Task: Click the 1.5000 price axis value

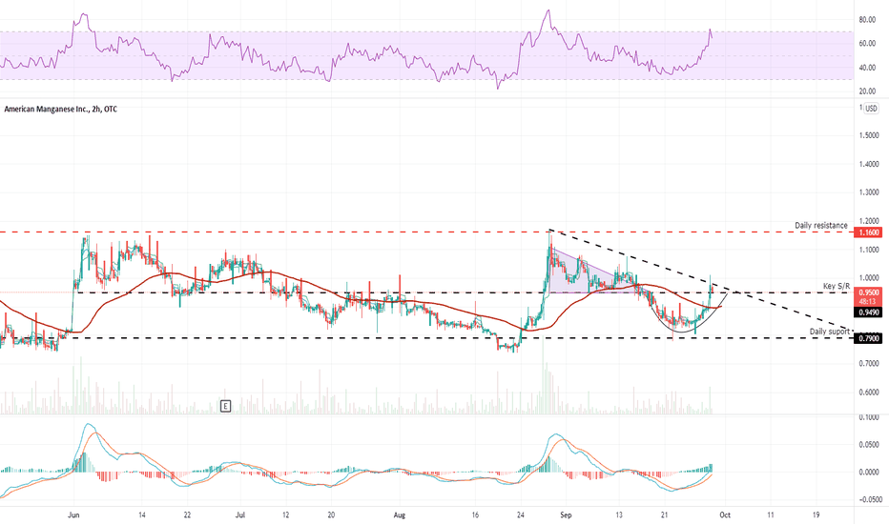Action: click(869, 135)
